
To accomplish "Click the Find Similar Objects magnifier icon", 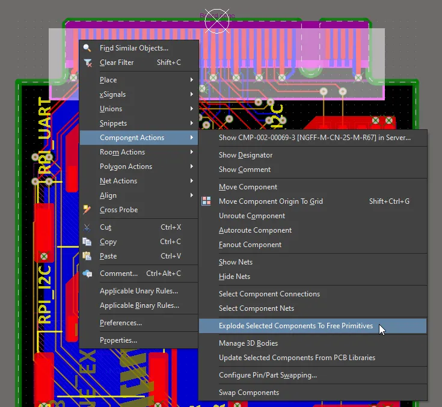I will point(87,48).
